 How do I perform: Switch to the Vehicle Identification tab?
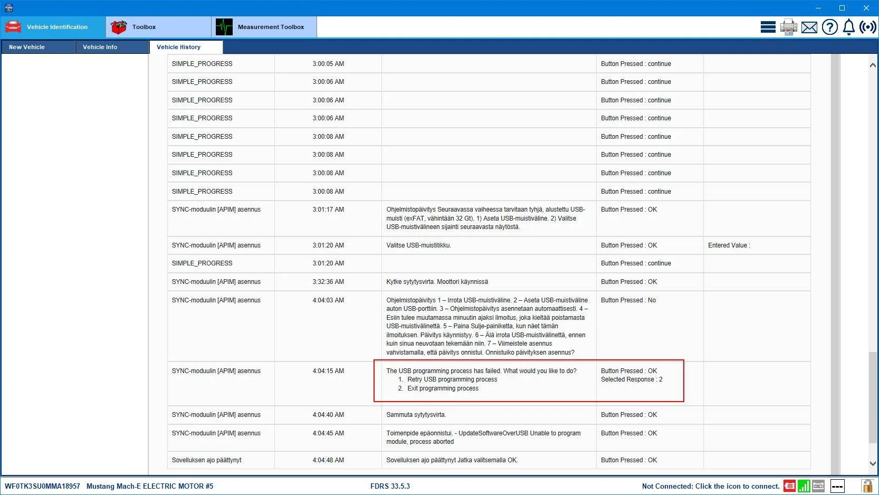tap(53, 27)
